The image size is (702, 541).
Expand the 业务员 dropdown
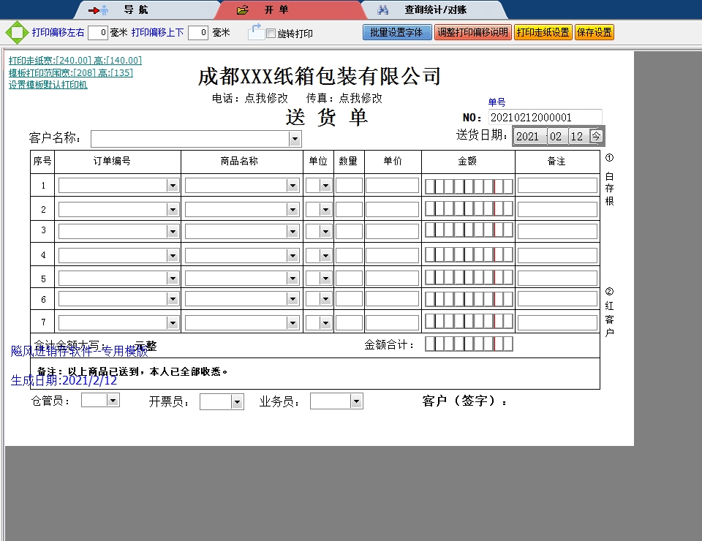(x=356, y=401)
